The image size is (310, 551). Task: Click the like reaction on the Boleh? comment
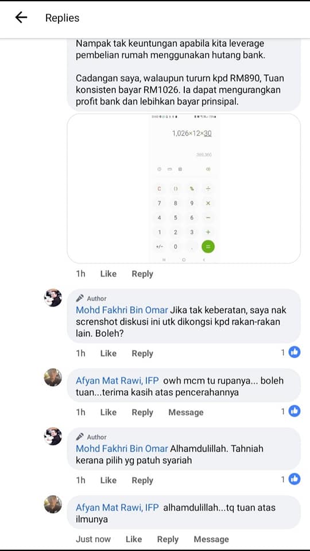tap(294, 352)
